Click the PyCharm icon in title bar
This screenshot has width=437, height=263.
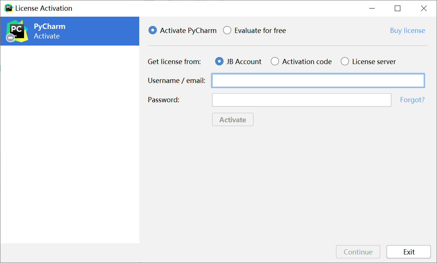[9, 8]
